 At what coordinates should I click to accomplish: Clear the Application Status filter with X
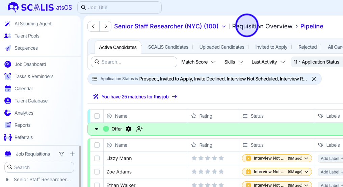(314, 79)
